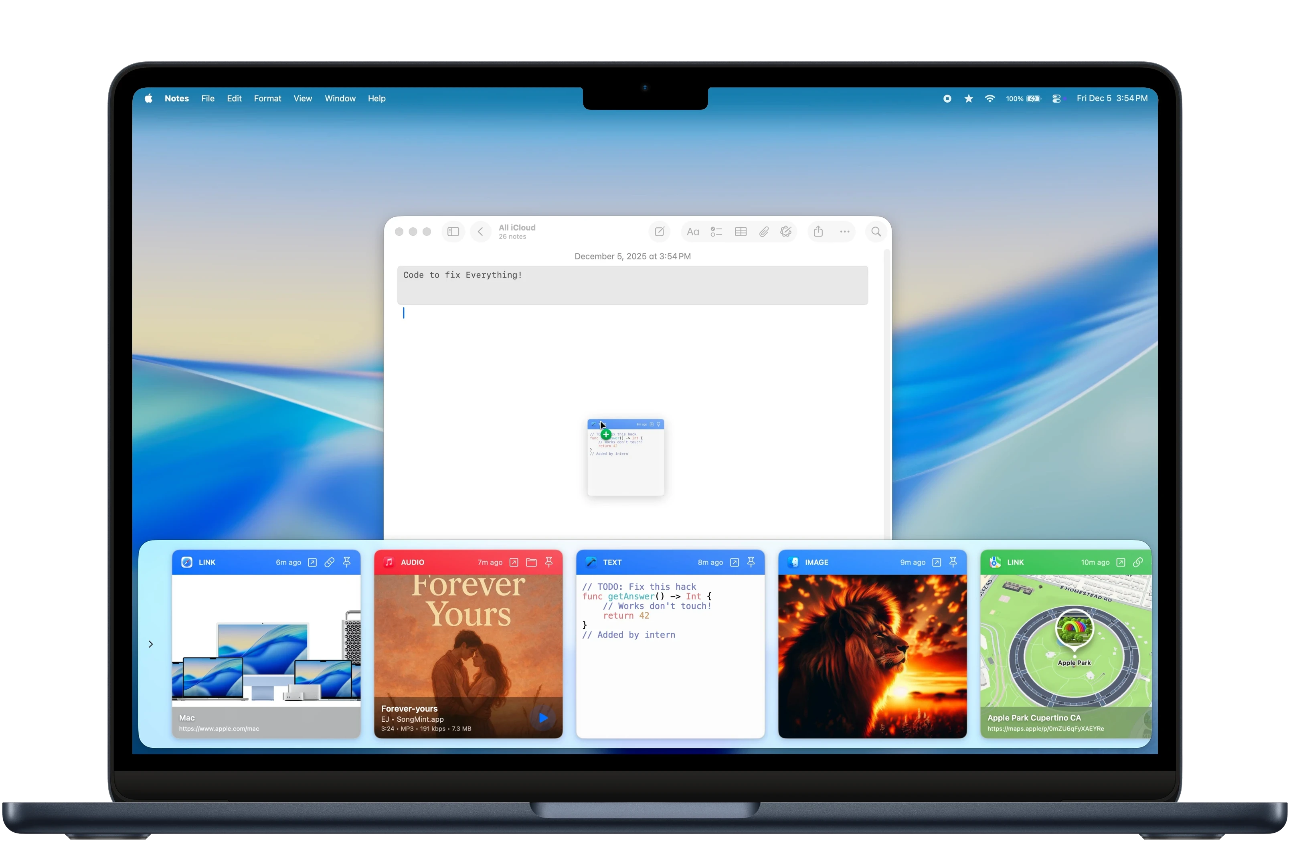Open the Format menu
This screenshot has height=842, width=1291.
[x=267, y=98]
